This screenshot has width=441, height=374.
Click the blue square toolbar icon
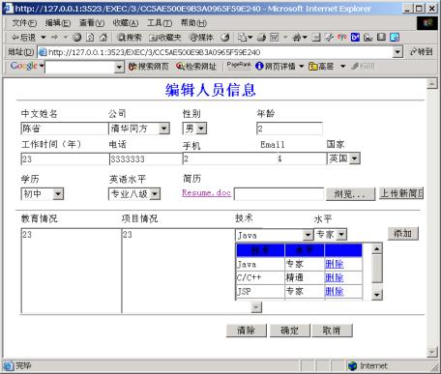(x=355, y=38)
